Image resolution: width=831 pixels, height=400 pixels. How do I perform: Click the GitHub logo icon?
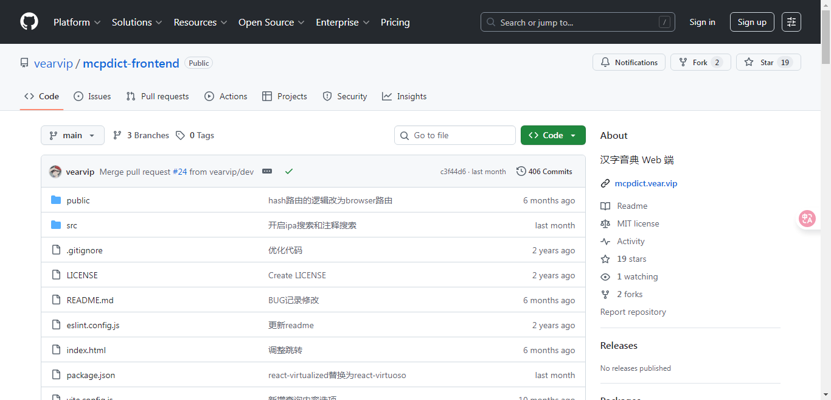[x=29, y=22]
